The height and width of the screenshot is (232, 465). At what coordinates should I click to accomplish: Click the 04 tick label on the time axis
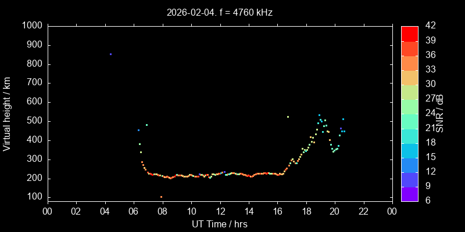click(105, 212)
